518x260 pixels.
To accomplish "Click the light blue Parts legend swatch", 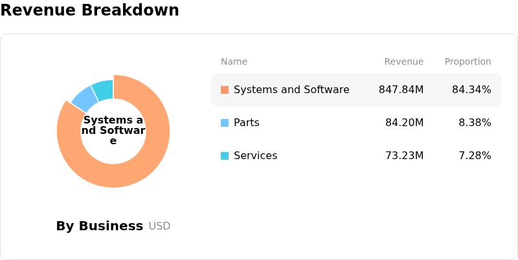I will (x=225, y=123).
